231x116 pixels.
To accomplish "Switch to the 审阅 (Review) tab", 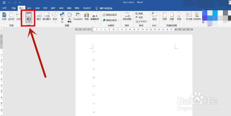I will tap(61, 8).
